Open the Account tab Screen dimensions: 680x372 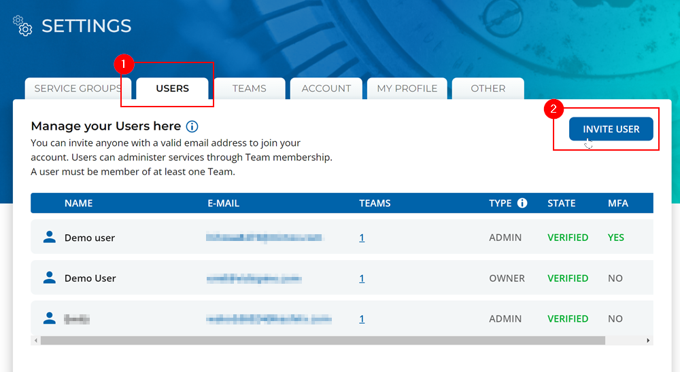[x=326, y=89]
